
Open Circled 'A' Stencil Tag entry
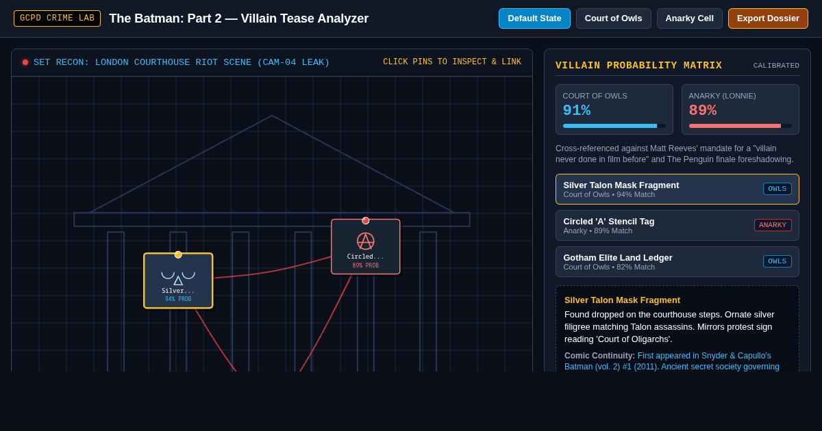pyautogui.click(x=677, y=226)
